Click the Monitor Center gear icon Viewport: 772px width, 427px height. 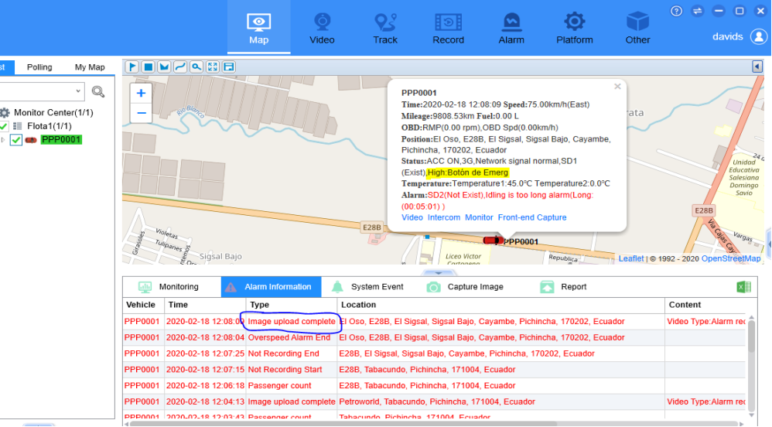pos(5,113)
